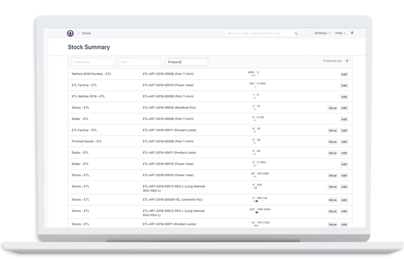Focus the Warehouse filter field
This screenshot has width=404, height=259.
coord(93,62)
